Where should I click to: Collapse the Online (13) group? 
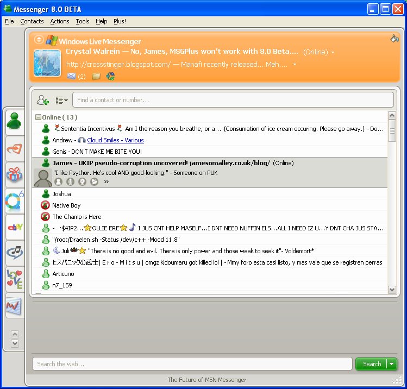point(38,117)
